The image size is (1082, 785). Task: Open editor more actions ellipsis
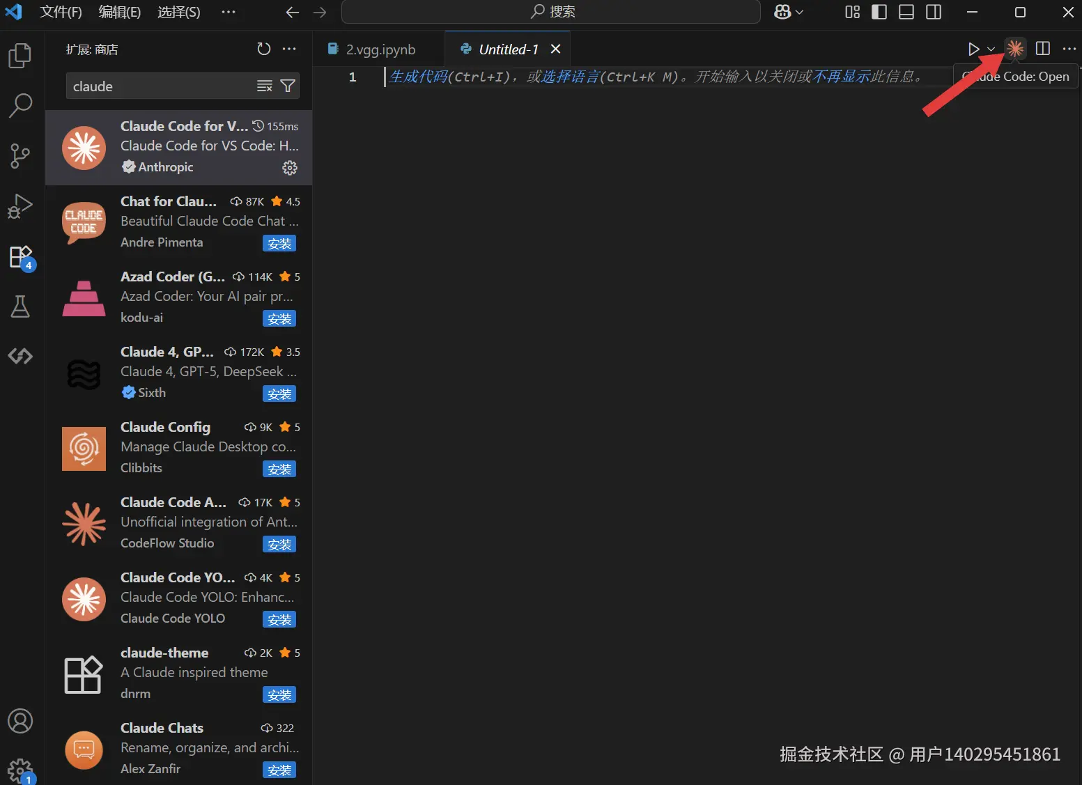pos(1069,49)
